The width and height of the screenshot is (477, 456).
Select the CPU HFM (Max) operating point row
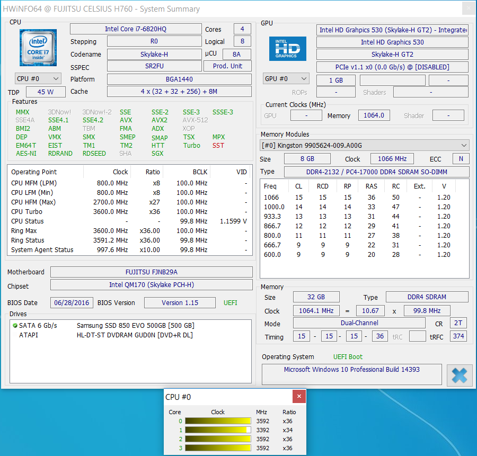tap(130, 202)
